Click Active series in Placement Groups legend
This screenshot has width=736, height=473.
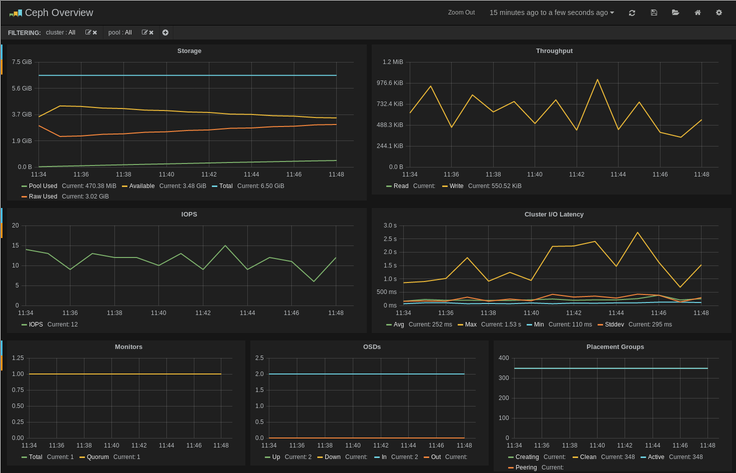click(x=656, y=457)
